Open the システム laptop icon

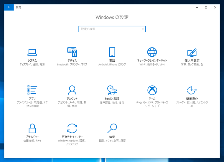[x=32, y=52]
